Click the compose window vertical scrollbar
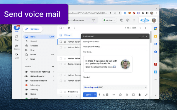 [x=150, y=37]
